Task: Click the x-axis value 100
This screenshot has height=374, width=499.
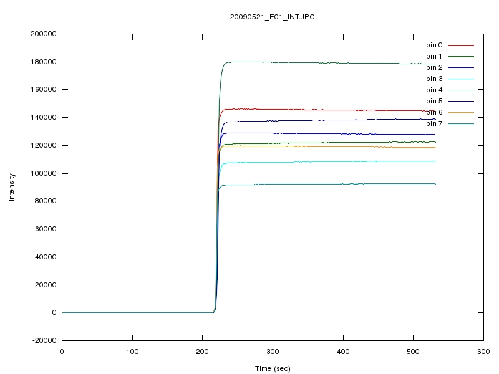Action: pyautogui.click(x=132, y=352)
